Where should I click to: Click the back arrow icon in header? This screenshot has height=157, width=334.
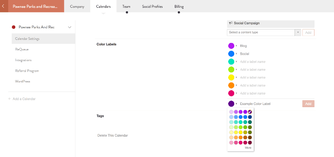[3, 6]
